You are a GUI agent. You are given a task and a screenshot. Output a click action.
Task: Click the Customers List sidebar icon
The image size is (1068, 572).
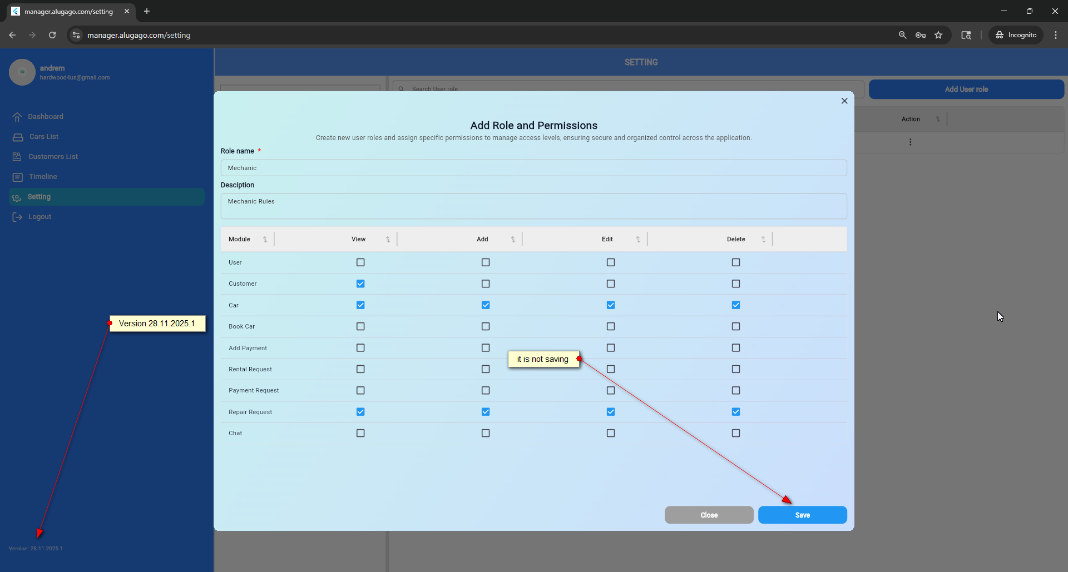click(x=17, y=157)
